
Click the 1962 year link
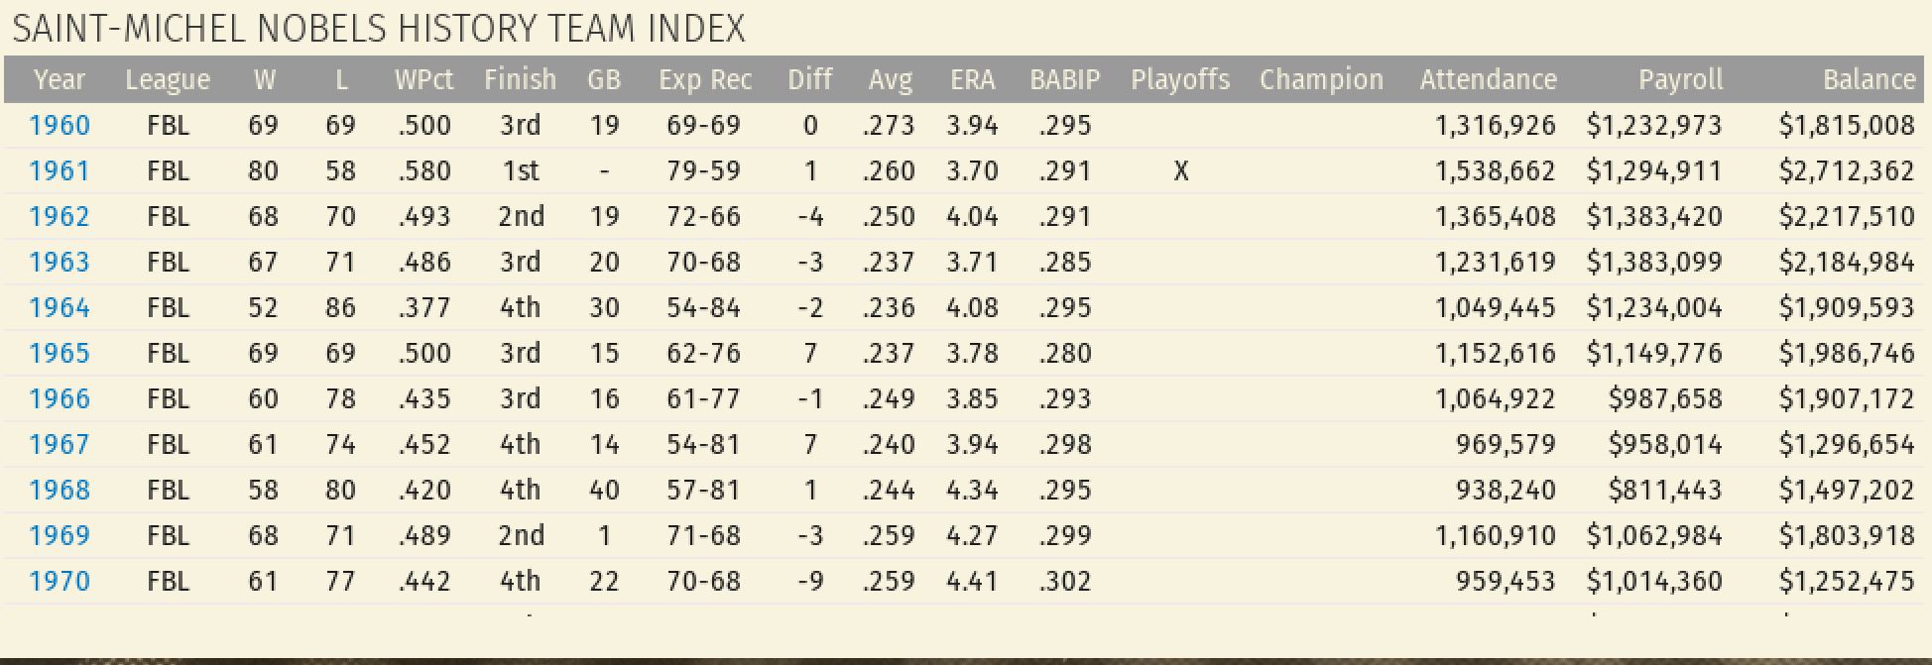coord(60,217)
